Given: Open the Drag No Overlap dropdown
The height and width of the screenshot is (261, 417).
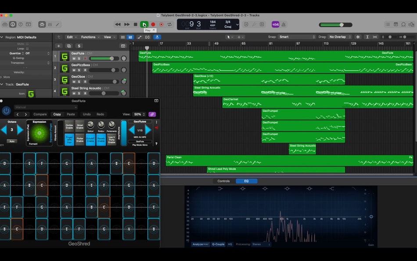Looking at the screenshot, I should click(x=341, y=37).
